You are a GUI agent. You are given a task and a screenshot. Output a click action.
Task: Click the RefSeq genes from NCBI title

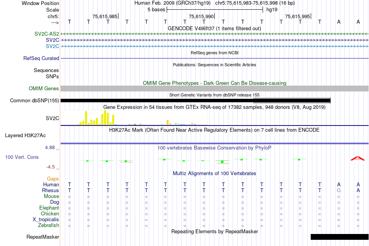214,53
